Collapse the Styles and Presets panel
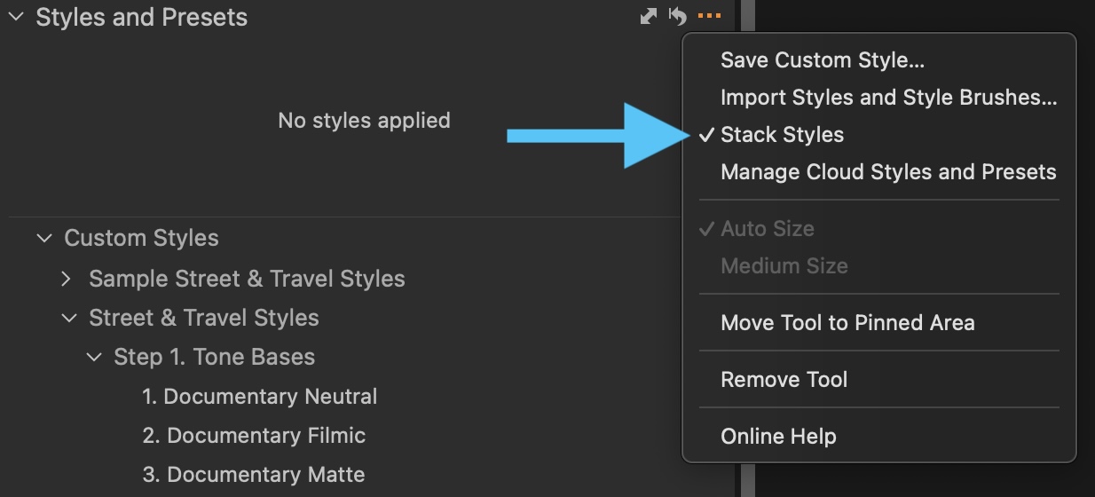 (x=15, y=17)
